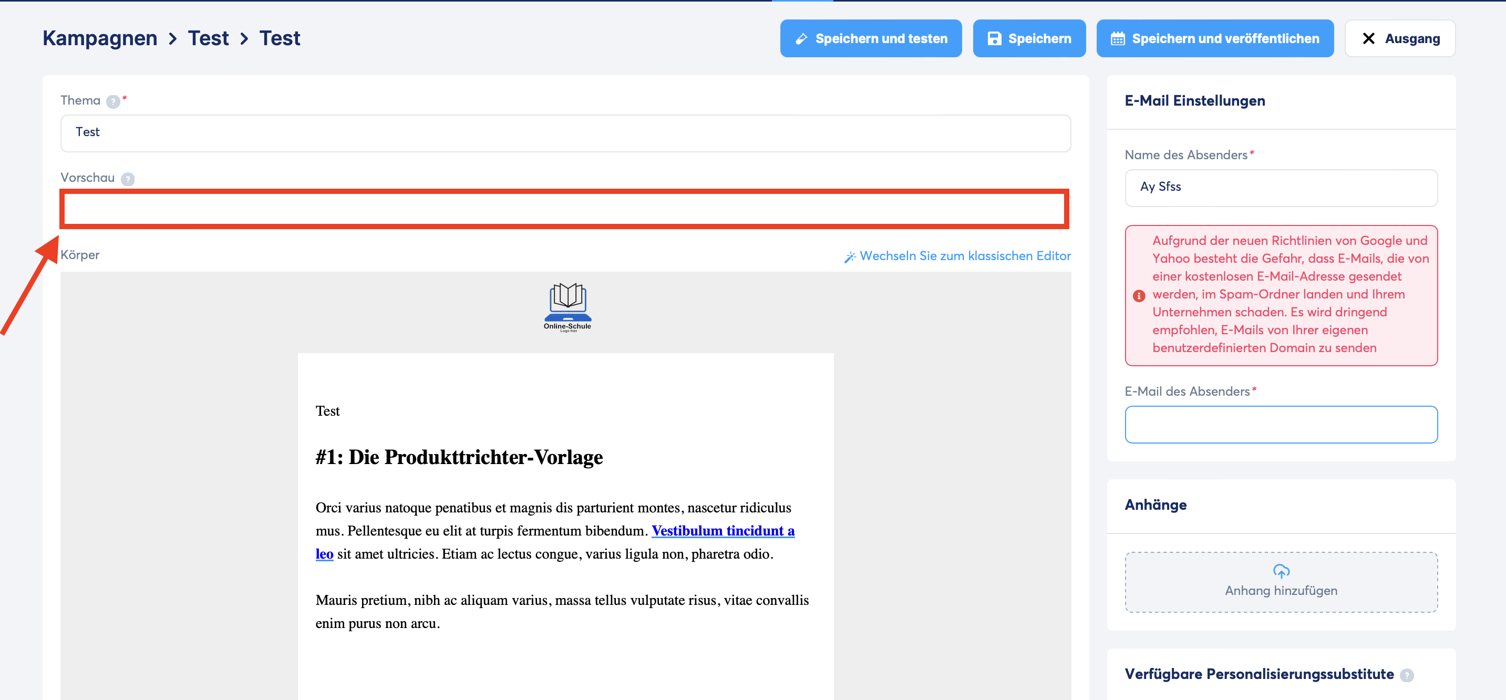Click the Vorschau help question mark icon

pos(128,179)
